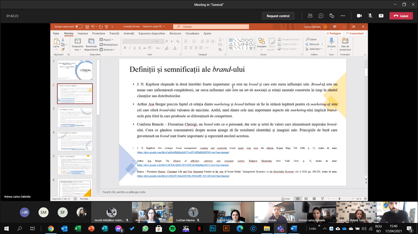Image resolution: width=418 pixels, height=234 pixels.
Task: Unmute the microphone in meeting toolbar
Action: pyautogui.click(x=370, y=16)
